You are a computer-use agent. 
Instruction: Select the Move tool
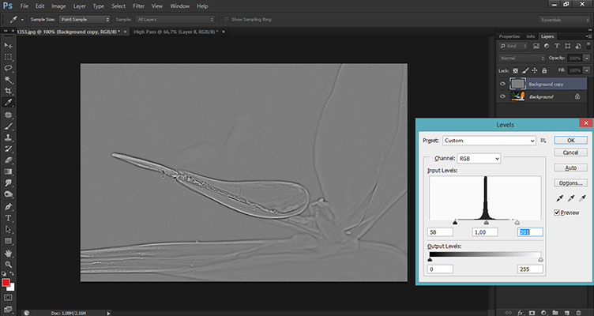pyautogui.click(x=8, y=46)
